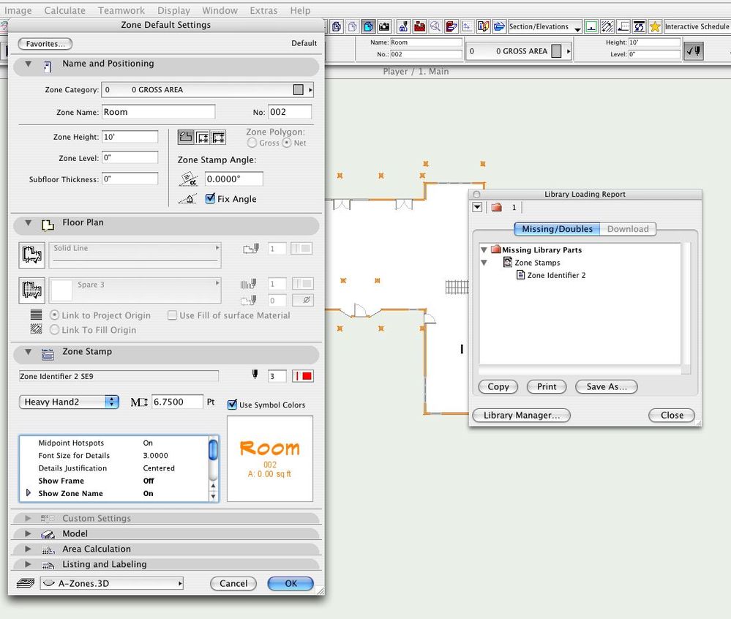The image size is (731, 619).
Task: Click OK in Zone Default Settings
Action: [290, 583]
